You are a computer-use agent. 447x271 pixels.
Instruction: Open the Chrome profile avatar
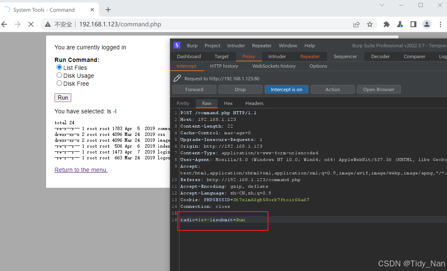(x=427, y=24)
